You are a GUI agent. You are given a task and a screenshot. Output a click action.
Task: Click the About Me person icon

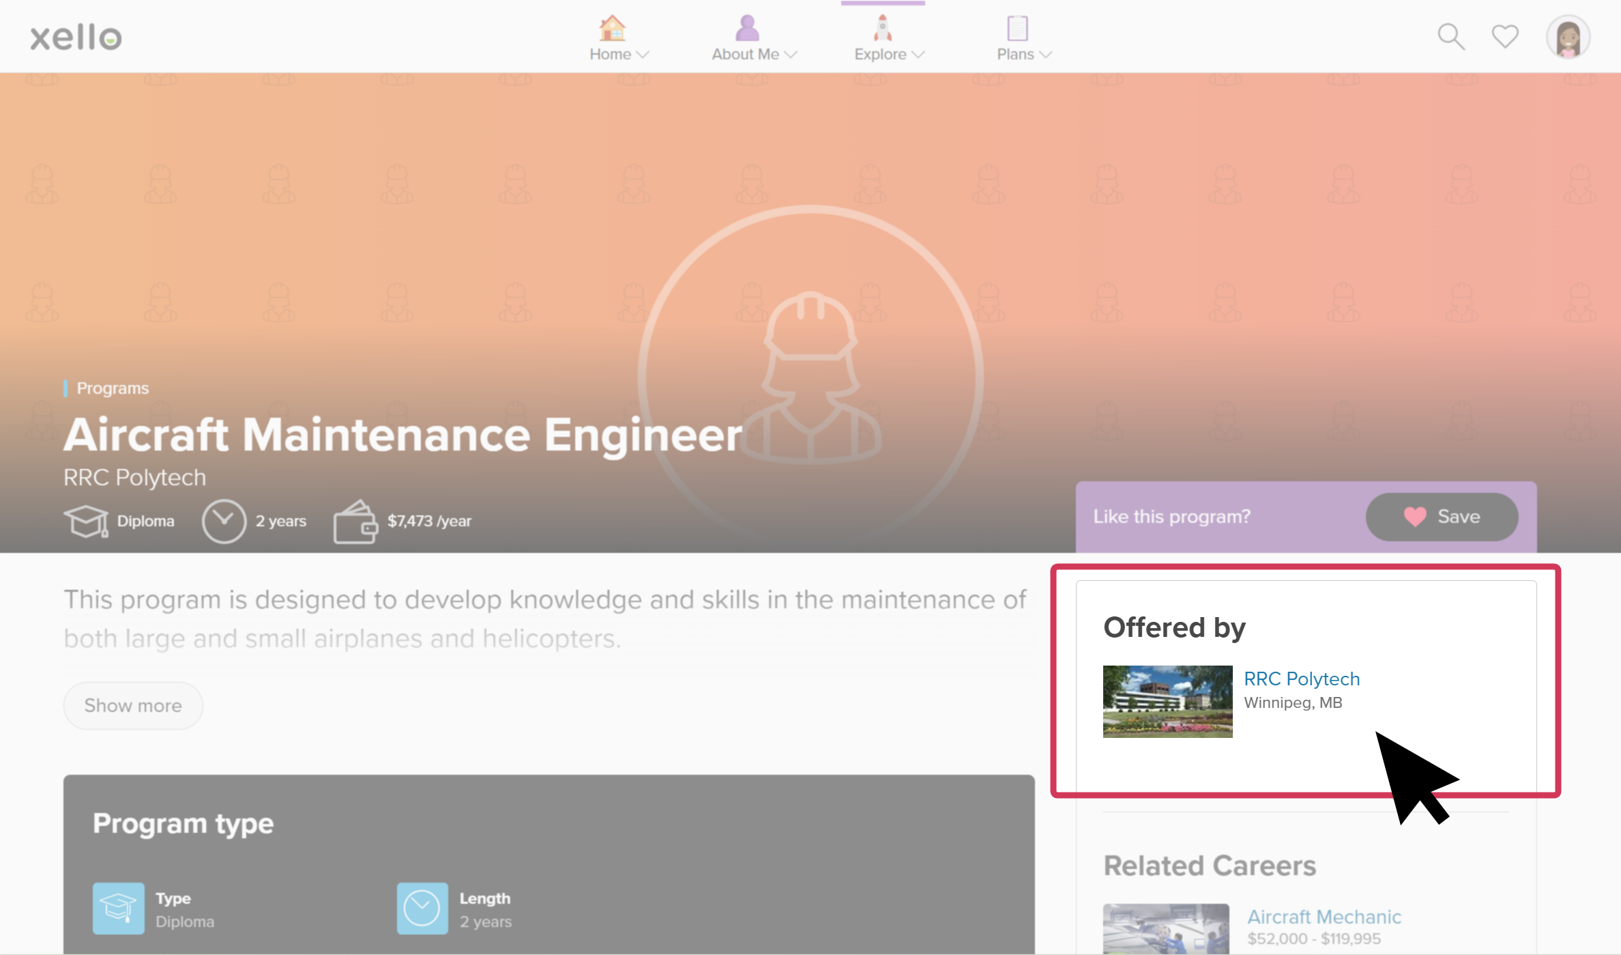pos(747,28)
